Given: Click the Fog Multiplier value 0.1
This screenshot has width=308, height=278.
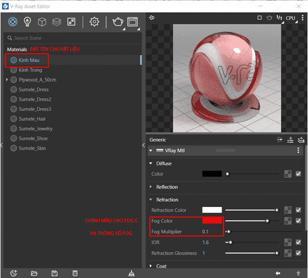Looking at the screenshot, I should pos(205,232).
